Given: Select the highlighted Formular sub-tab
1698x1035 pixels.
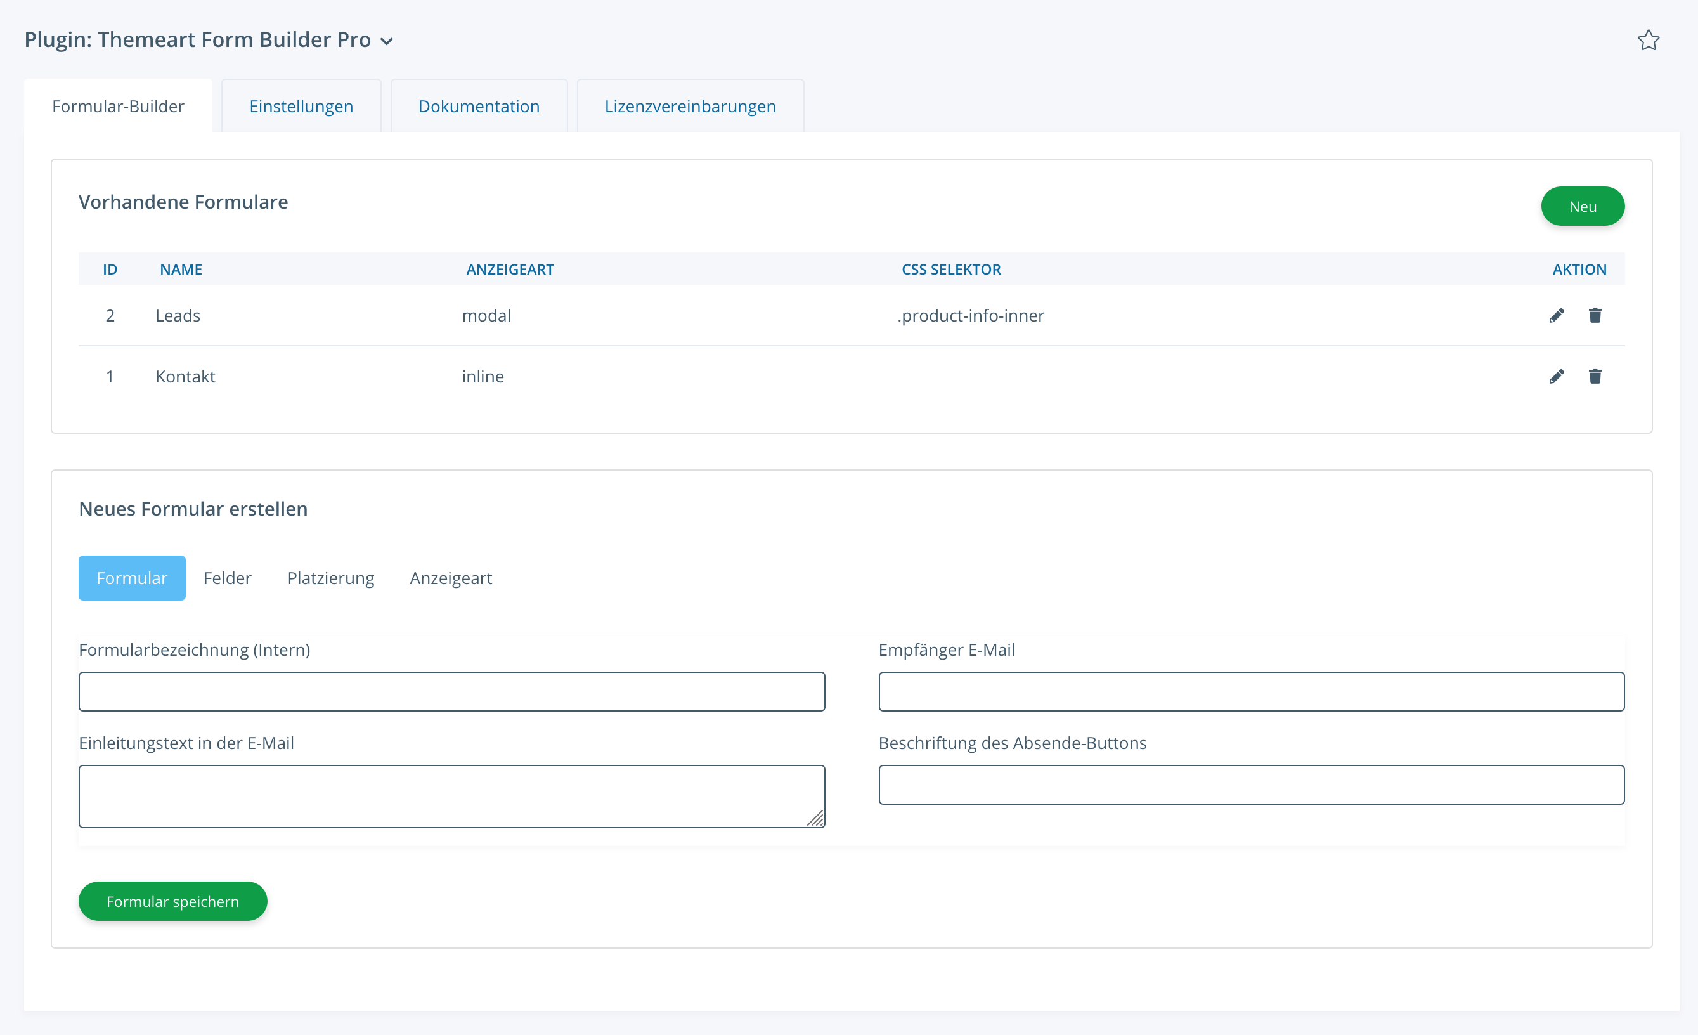Looking at the screenshot, I should (132, 578).
